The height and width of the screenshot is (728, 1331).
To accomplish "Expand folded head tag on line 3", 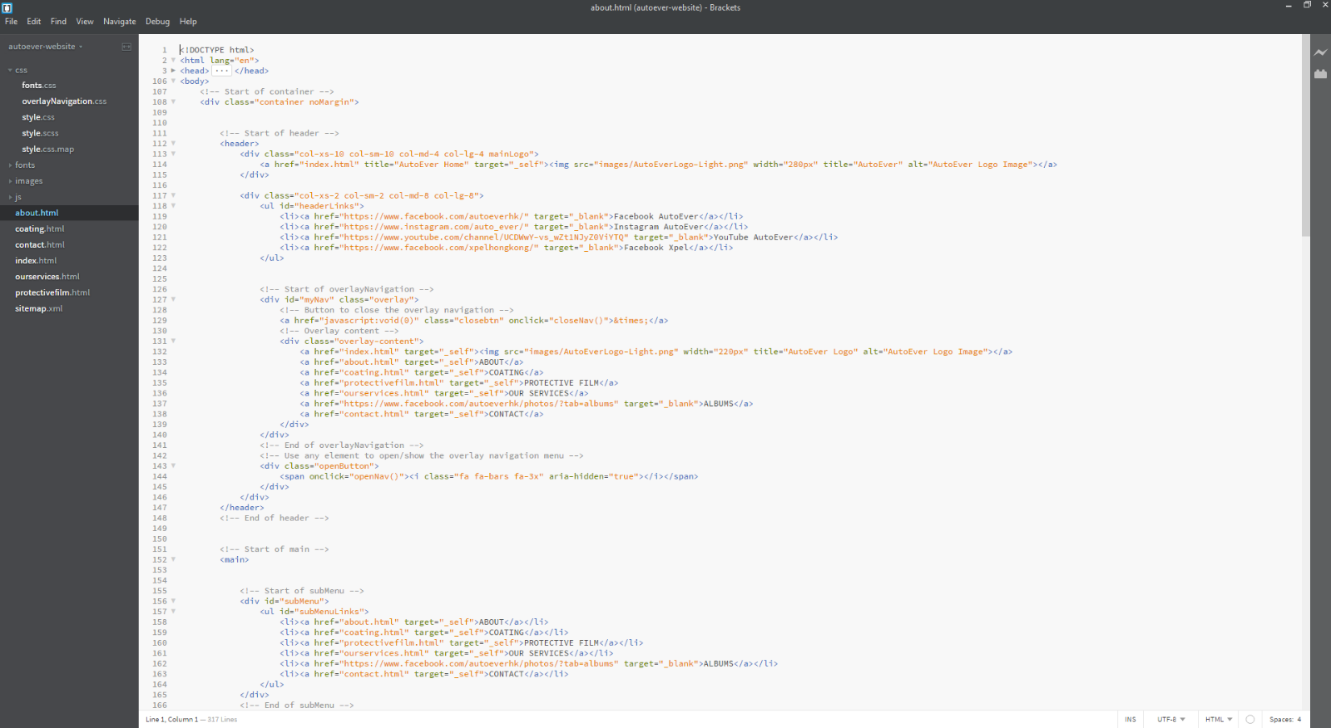I will pos(173,71).
